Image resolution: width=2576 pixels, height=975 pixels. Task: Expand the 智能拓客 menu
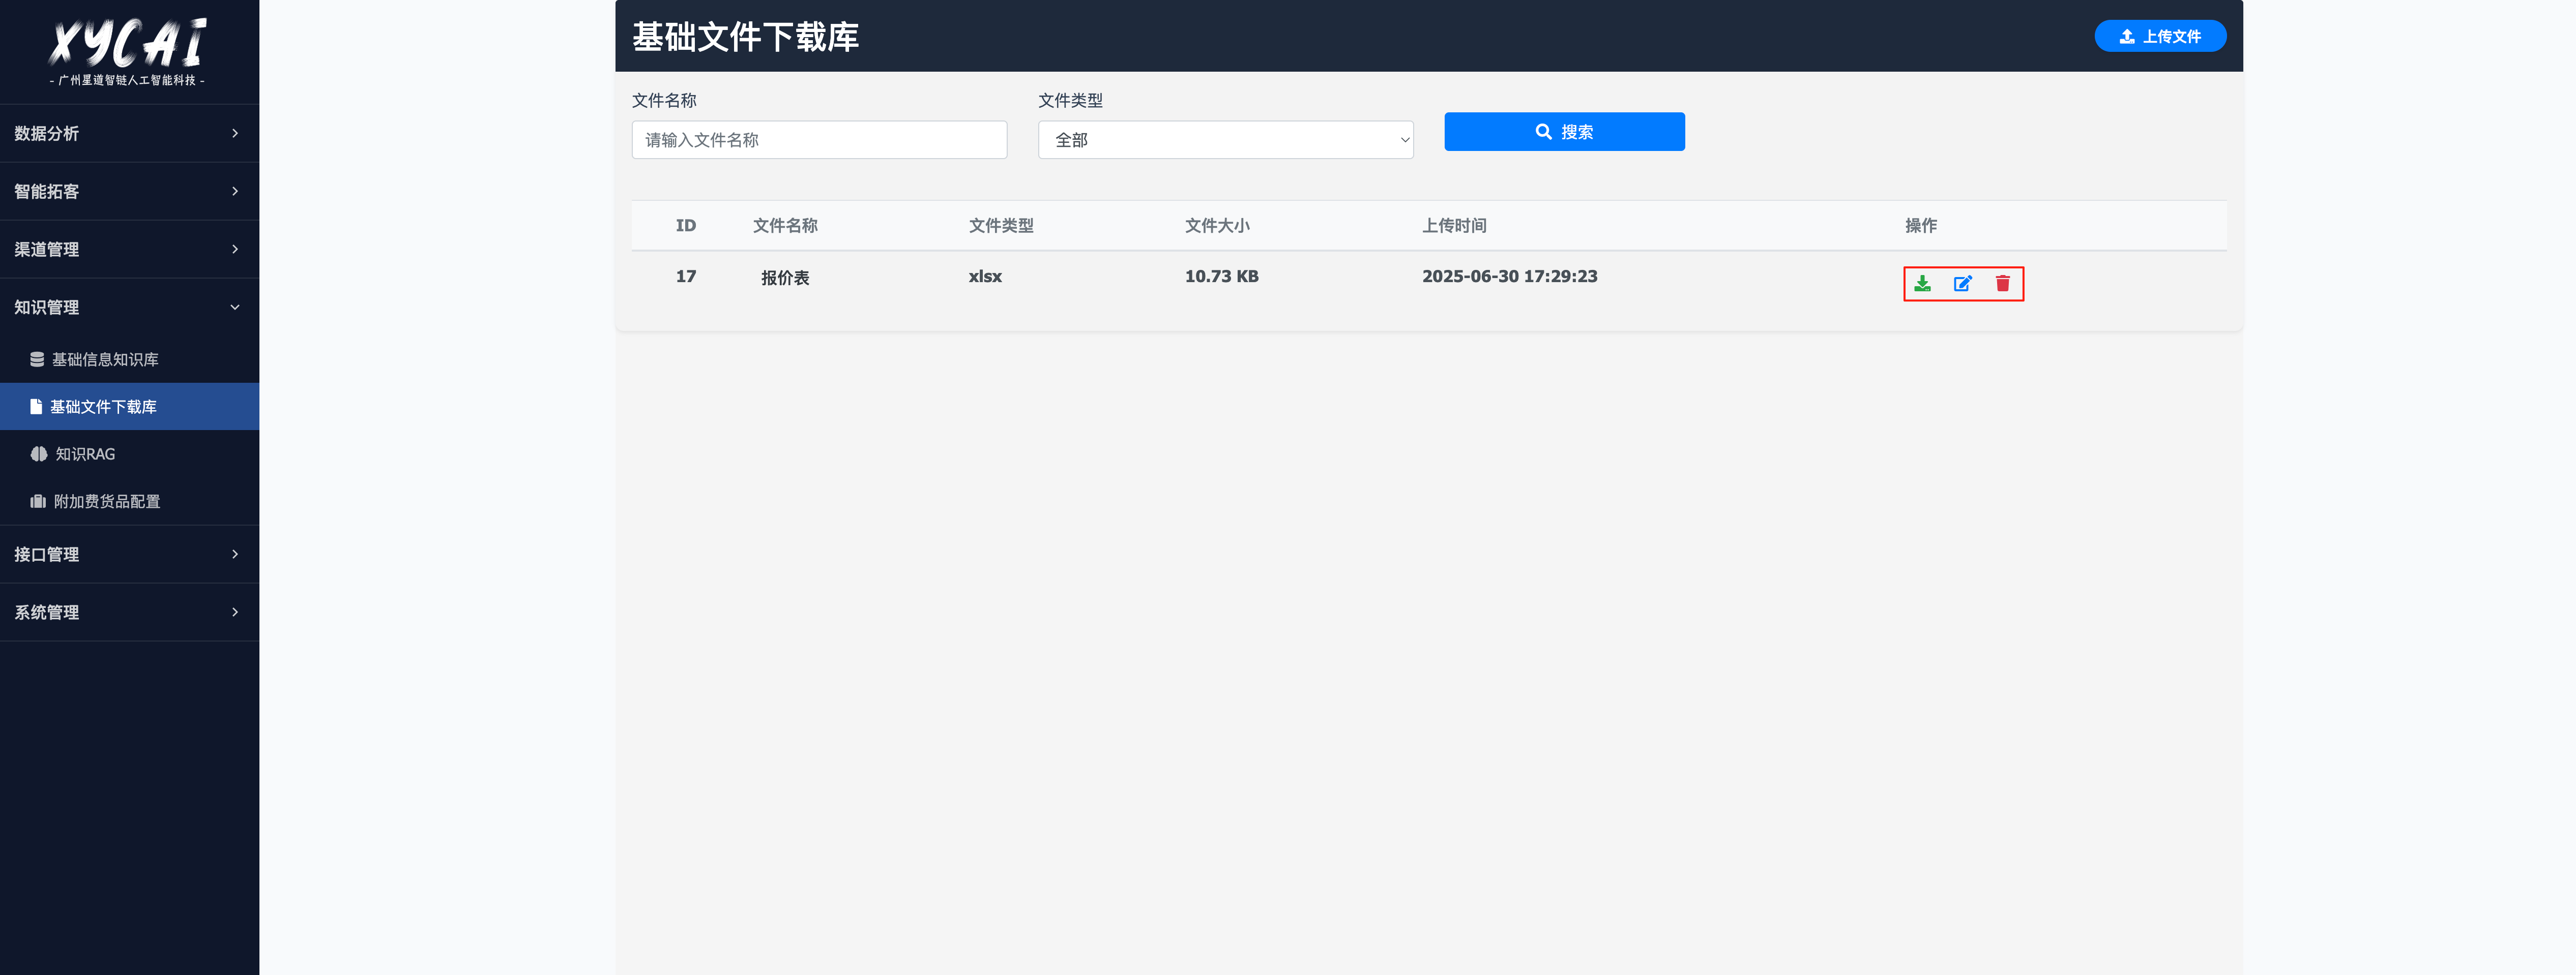pyautogui.click(x=129, y=191)
